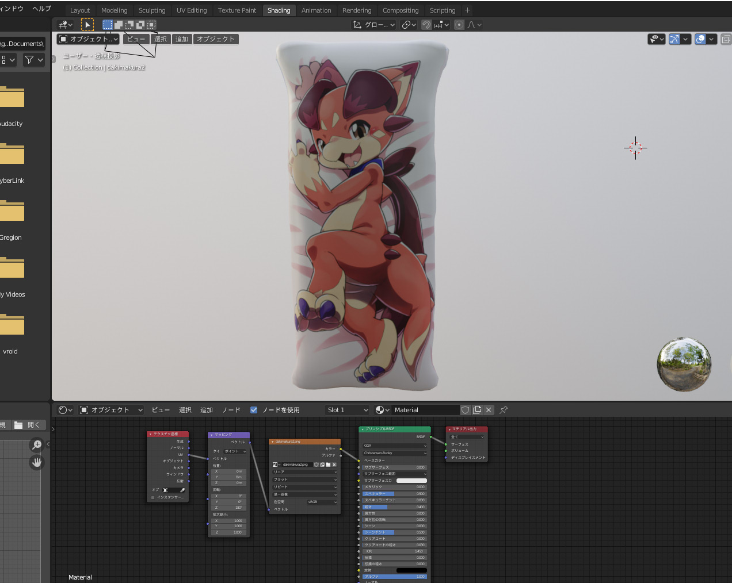Add a new workspace with the plus icon
The image size is (732, 583).
point(468,10)
